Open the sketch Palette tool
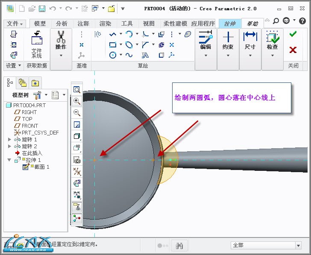Viewport: 311px width, 255px height. pyautogui.click(x=188, y=34)
